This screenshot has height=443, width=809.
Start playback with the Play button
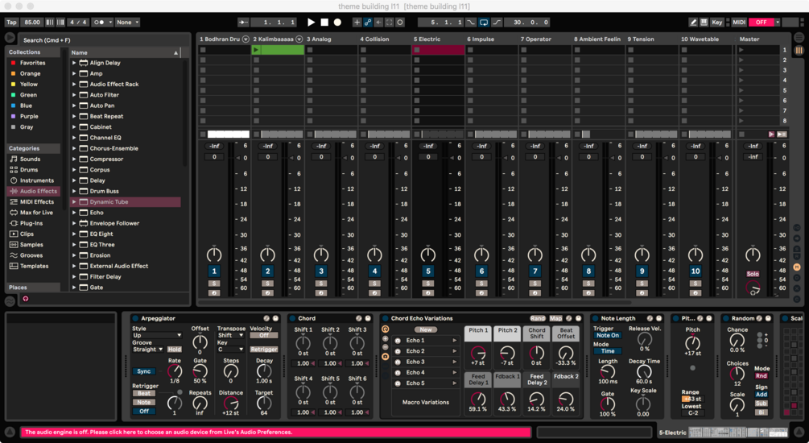pyautogui.click(x=311, y=23)
